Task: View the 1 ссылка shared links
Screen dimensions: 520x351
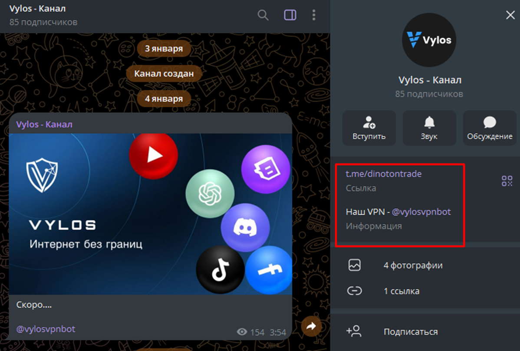Action: (425, 291)
